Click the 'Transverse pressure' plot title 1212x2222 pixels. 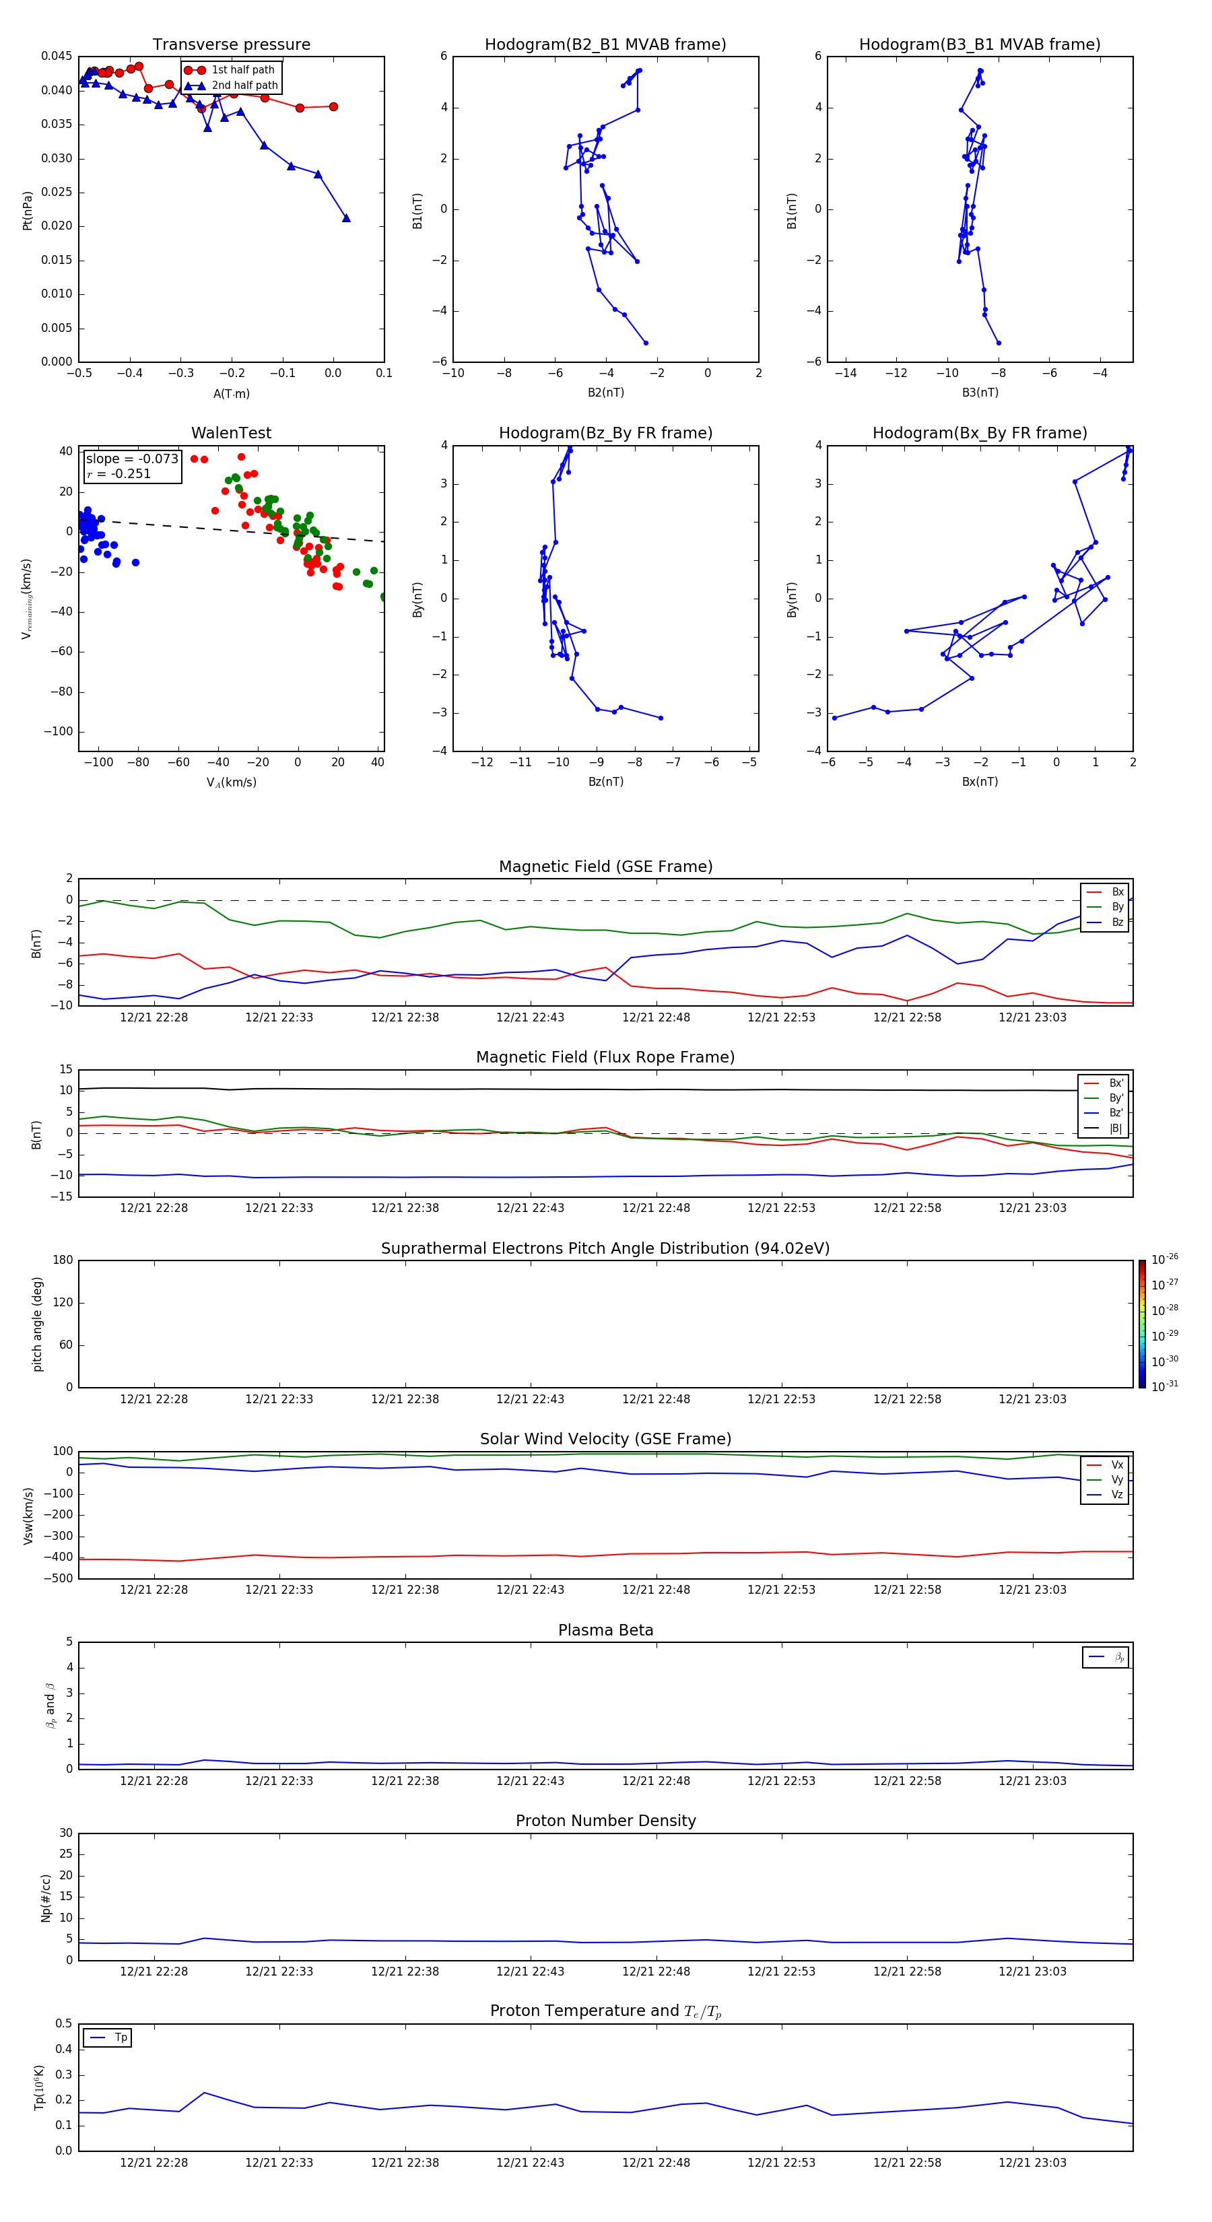tap(231, 44)
